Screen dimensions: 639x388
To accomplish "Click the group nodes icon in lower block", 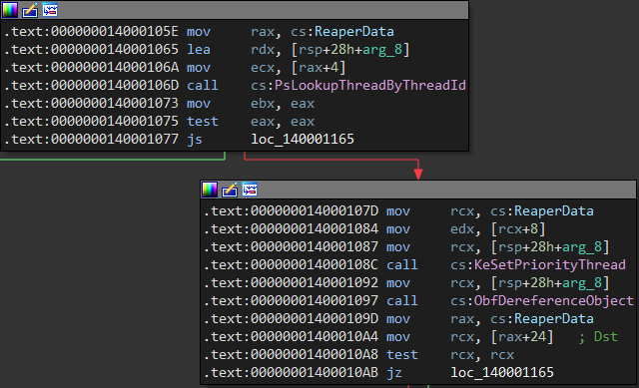I will pyautogui.click(x=250, y=190).
